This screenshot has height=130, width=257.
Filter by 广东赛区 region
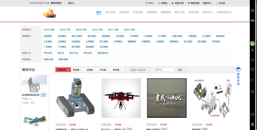[x=48, y=47]
